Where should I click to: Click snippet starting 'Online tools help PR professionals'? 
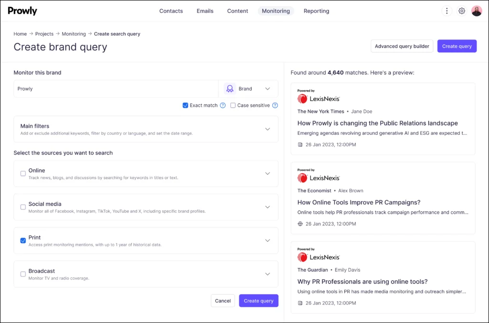click(x=383, y=212)
